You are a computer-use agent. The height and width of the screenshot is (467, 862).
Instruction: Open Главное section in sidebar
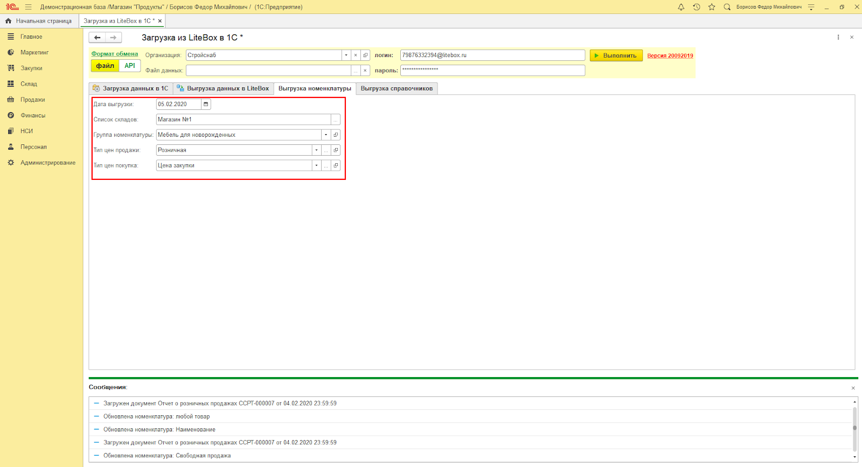pyautogui.click(x=31, y=37)
